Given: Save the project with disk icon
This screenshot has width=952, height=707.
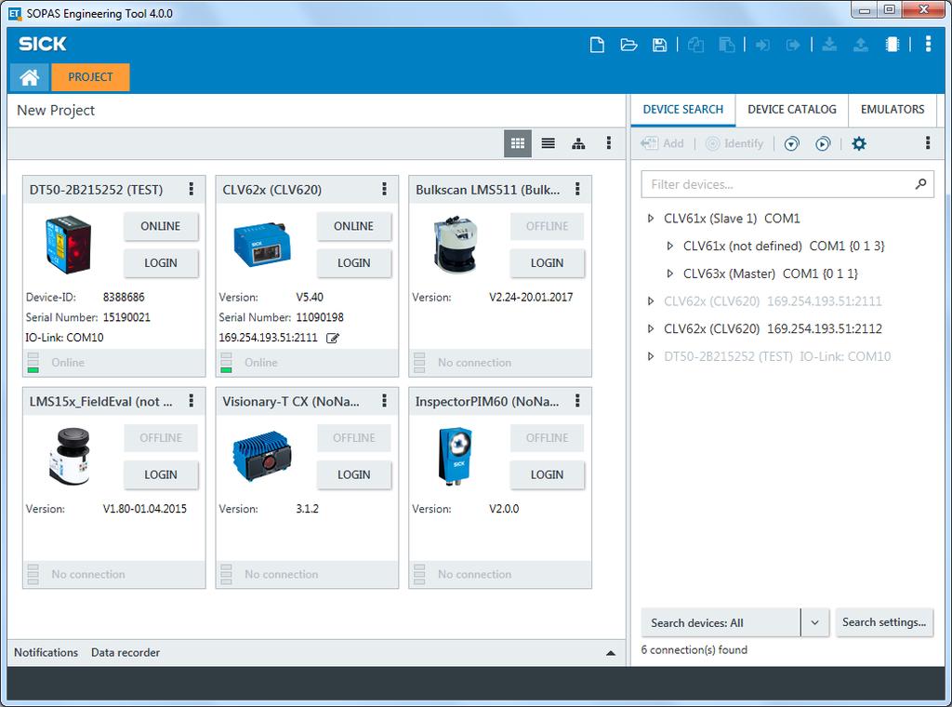Looking at the screenshot, I should 659,45.
